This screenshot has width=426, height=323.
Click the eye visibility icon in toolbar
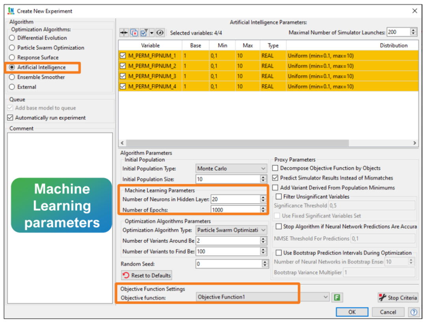point(160,33)
